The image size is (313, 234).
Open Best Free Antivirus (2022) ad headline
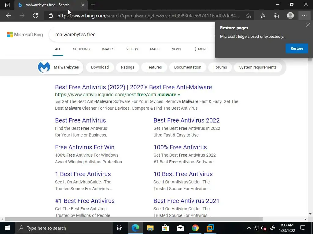[x=133, y=87]
